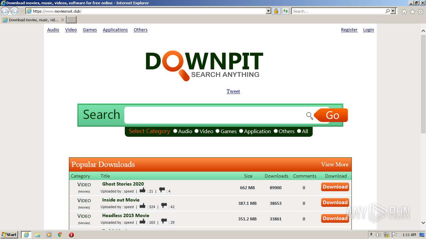The image size is (426, 239).
Task: Click the page scrollbar up arrow
Action: click(x=423, y=31)
